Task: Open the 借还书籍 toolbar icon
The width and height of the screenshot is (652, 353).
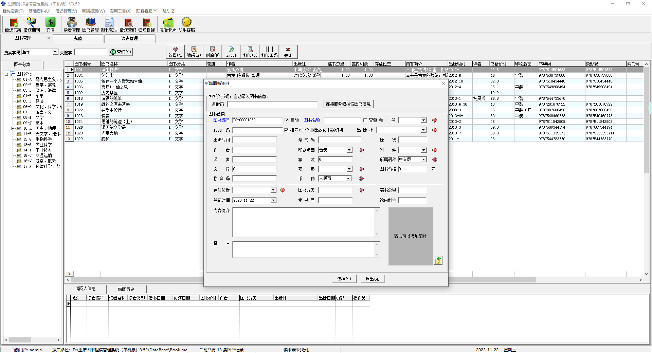Action: pos(13,24)
